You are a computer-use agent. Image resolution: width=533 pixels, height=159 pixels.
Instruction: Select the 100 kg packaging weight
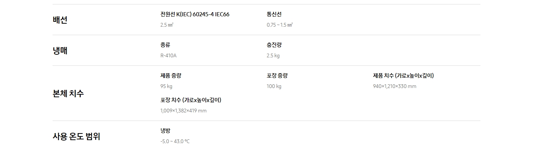click(274, 87)
